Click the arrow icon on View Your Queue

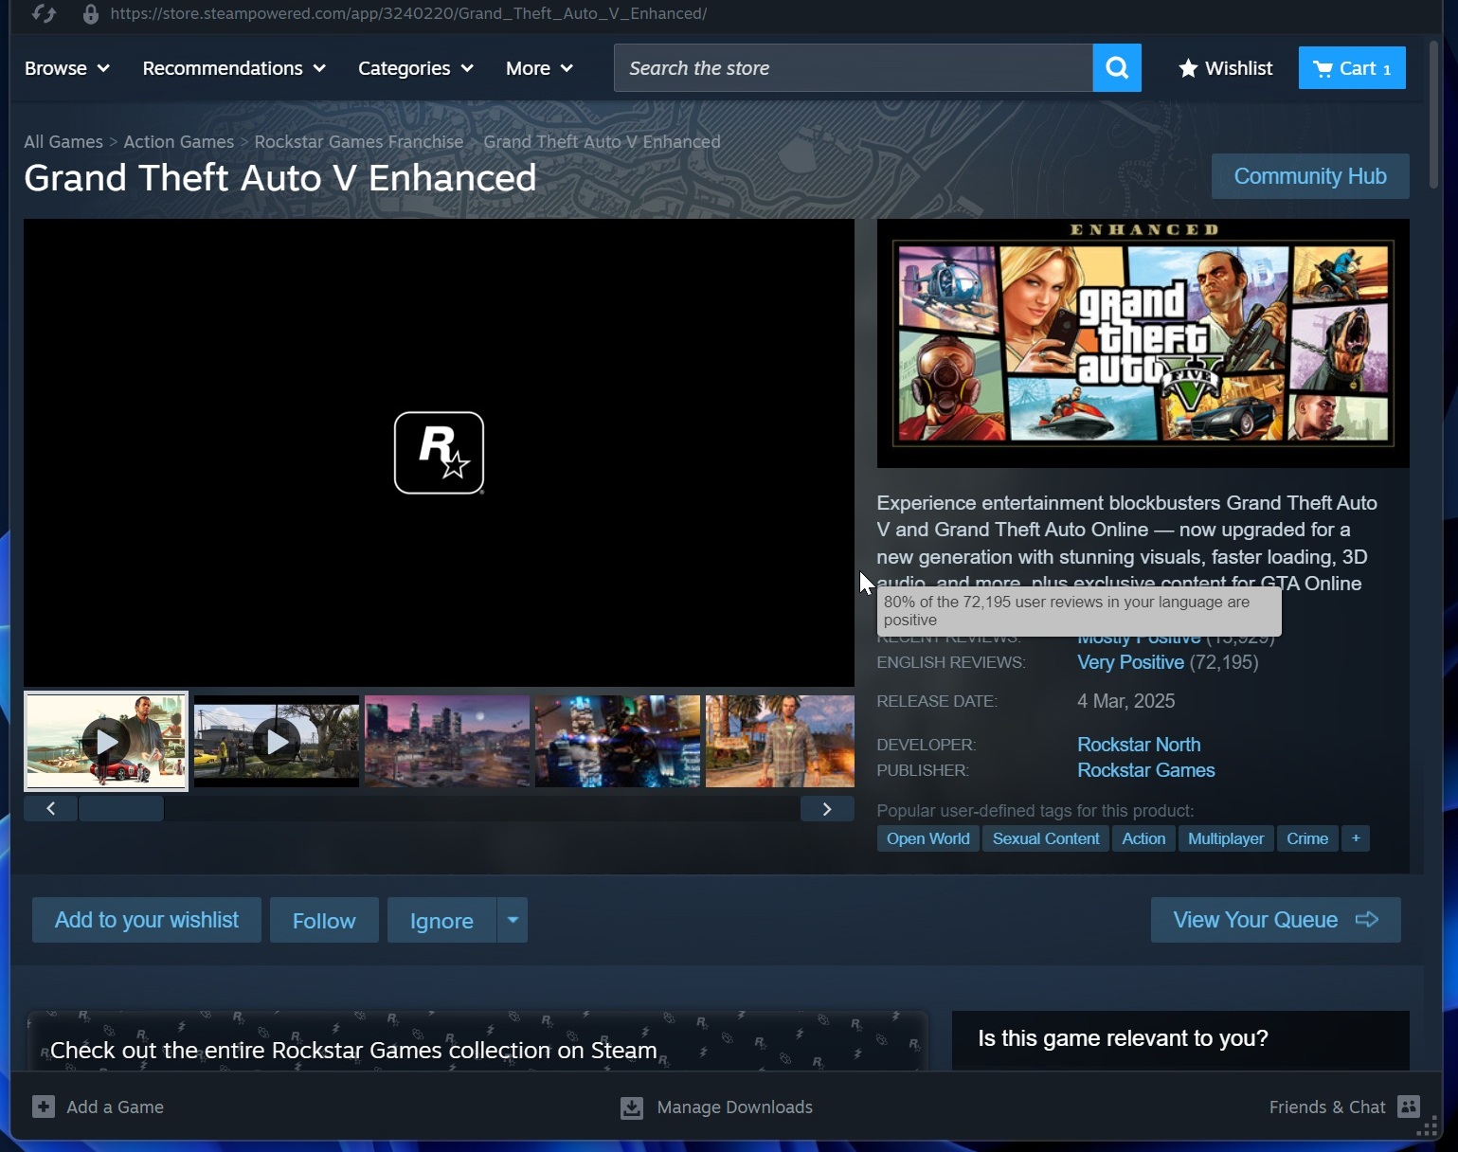1367,919
